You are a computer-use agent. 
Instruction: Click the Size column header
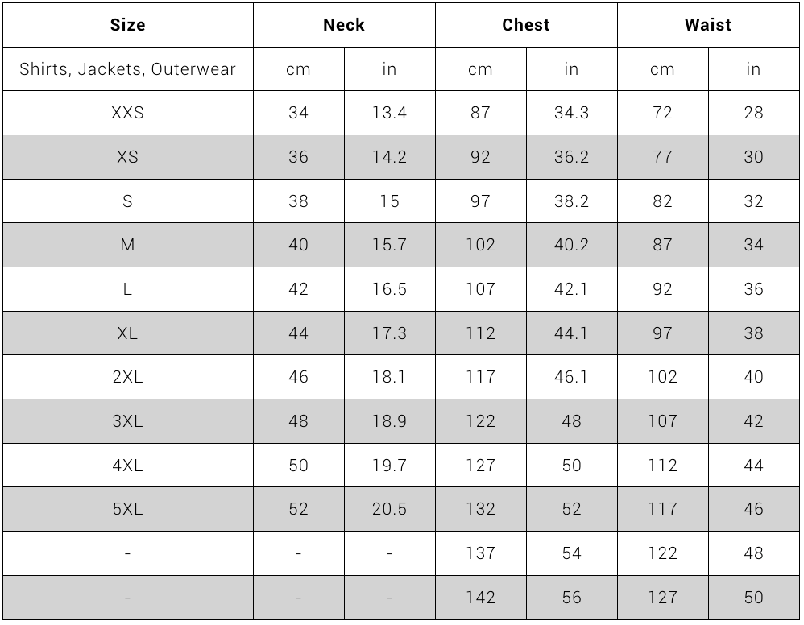[x=127, y=25]
